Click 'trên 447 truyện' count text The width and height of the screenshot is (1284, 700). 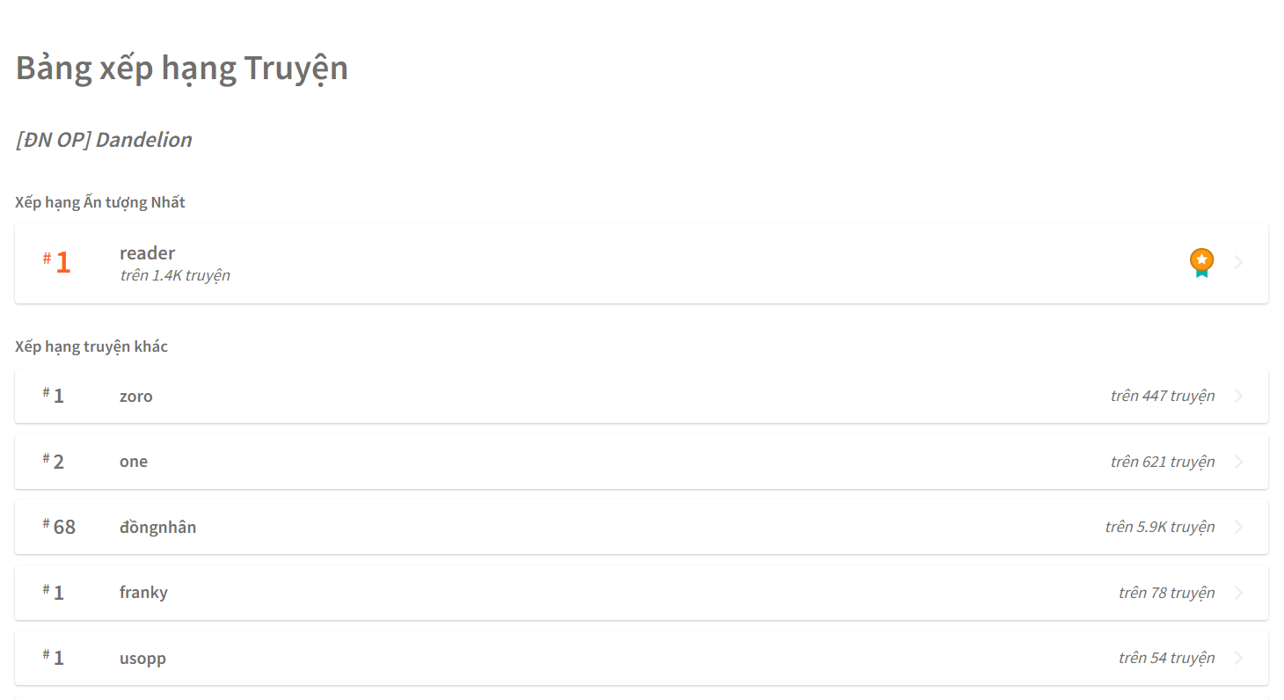click(1163, 396)
